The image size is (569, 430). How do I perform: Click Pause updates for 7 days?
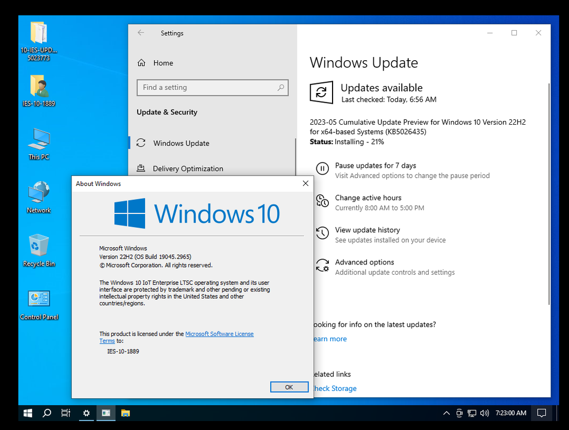tap(376, 166)
